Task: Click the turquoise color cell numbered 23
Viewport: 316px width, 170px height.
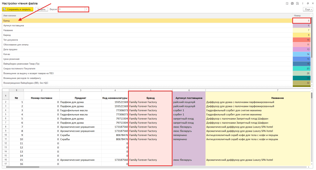Action: tap(301, 69)
